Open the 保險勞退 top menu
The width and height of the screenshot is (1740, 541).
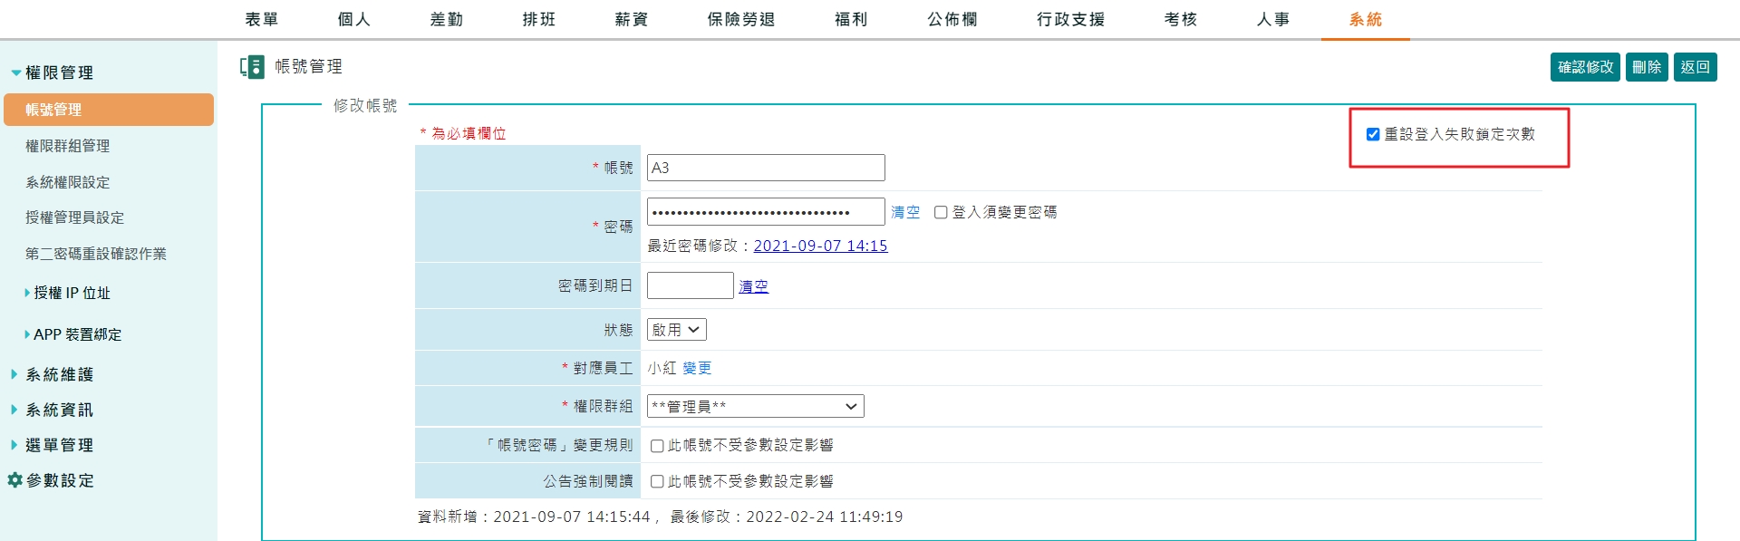click(741, 19)
